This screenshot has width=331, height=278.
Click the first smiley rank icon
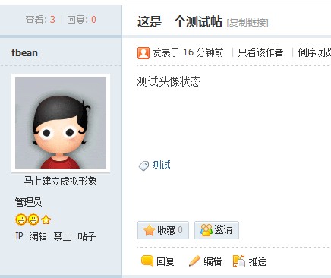click(x=21, y=220)
